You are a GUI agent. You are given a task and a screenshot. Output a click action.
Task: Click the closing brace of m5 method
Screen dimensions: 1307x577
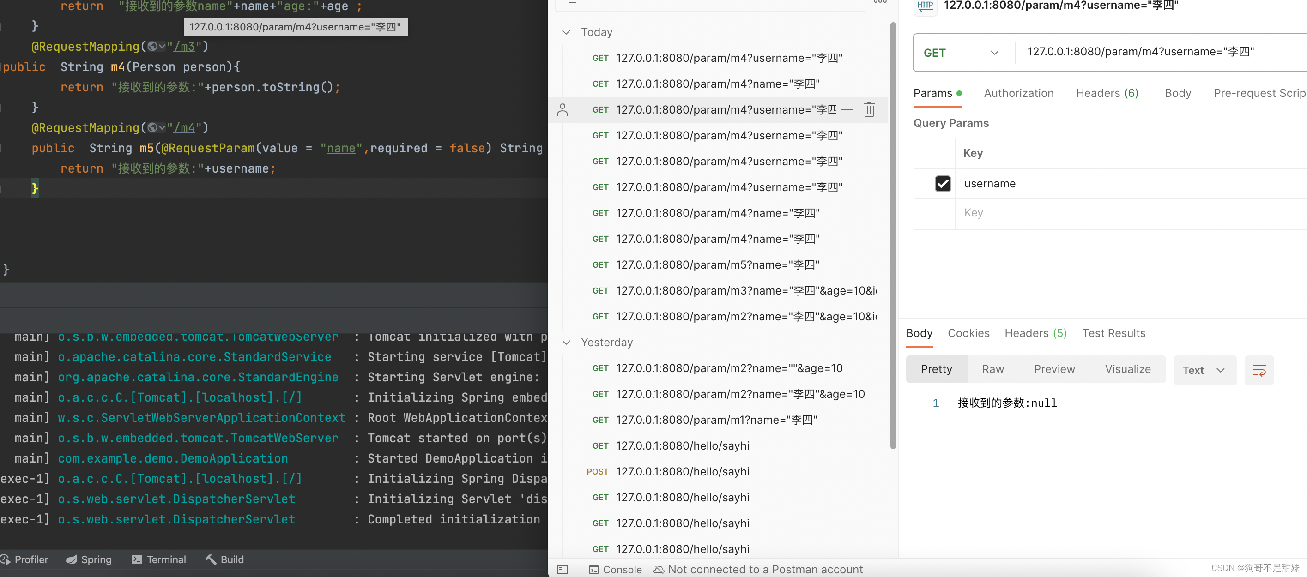pos(35,189)
